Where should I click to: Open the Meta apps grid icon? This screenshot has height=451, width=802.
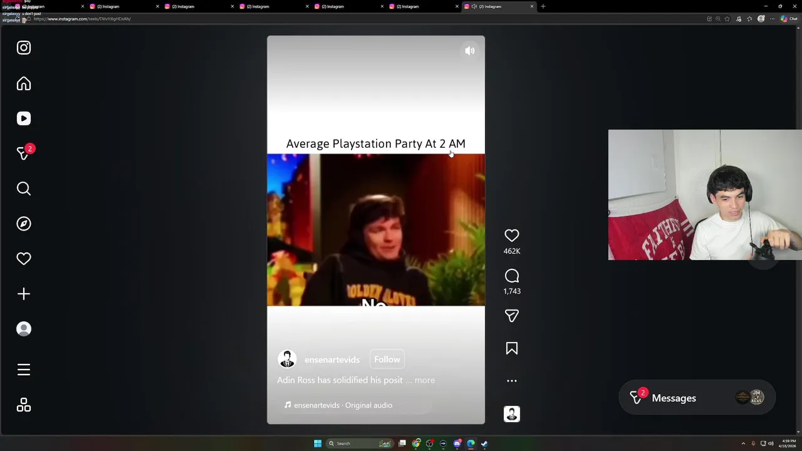24,405
